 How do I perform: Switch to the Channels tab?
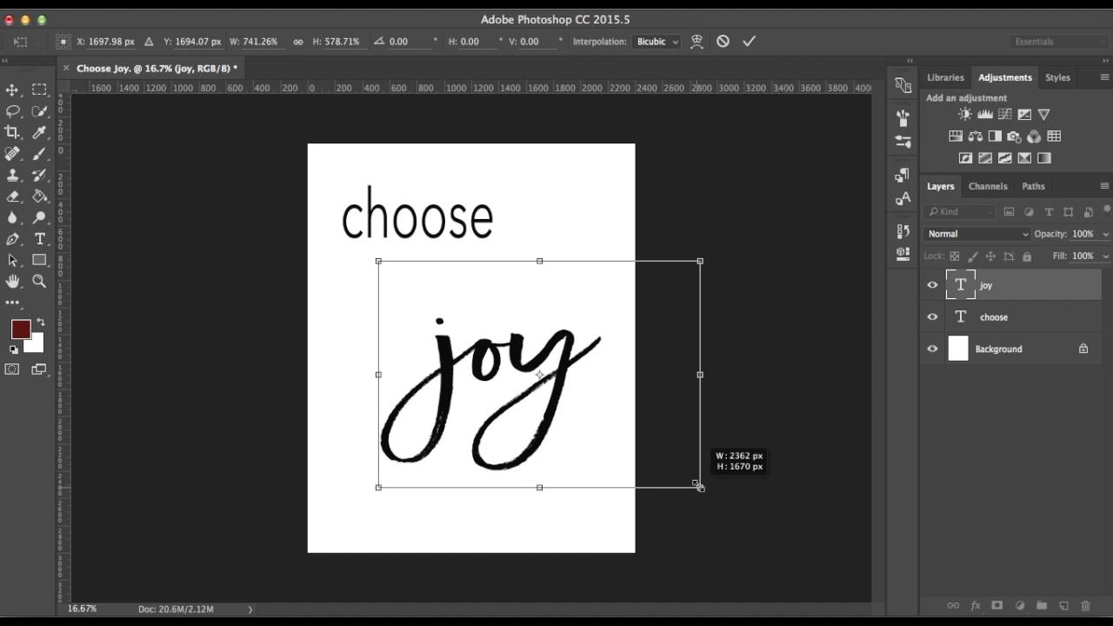point(988,186)
